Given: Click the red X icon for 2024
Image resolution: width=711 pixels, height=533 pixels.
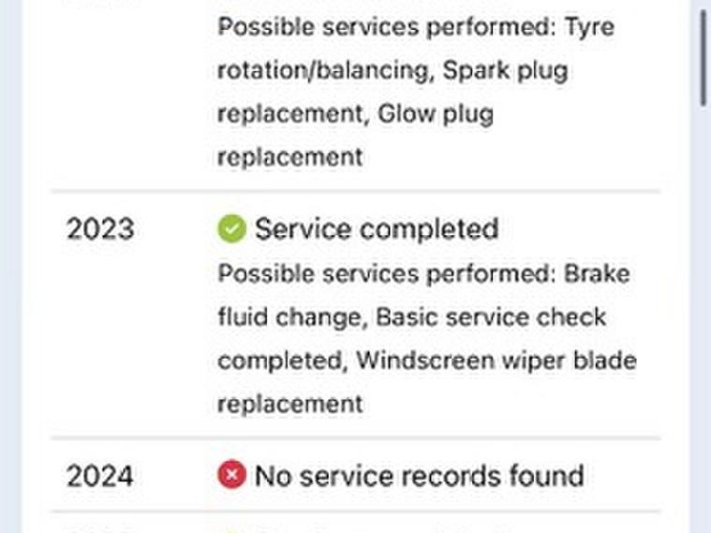Looking at the screenshot, I should pos(231,476).
